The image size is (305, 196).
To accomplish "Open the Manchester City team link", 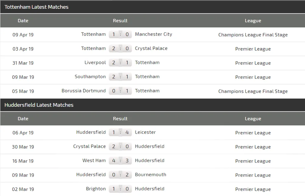I will 153,34.
